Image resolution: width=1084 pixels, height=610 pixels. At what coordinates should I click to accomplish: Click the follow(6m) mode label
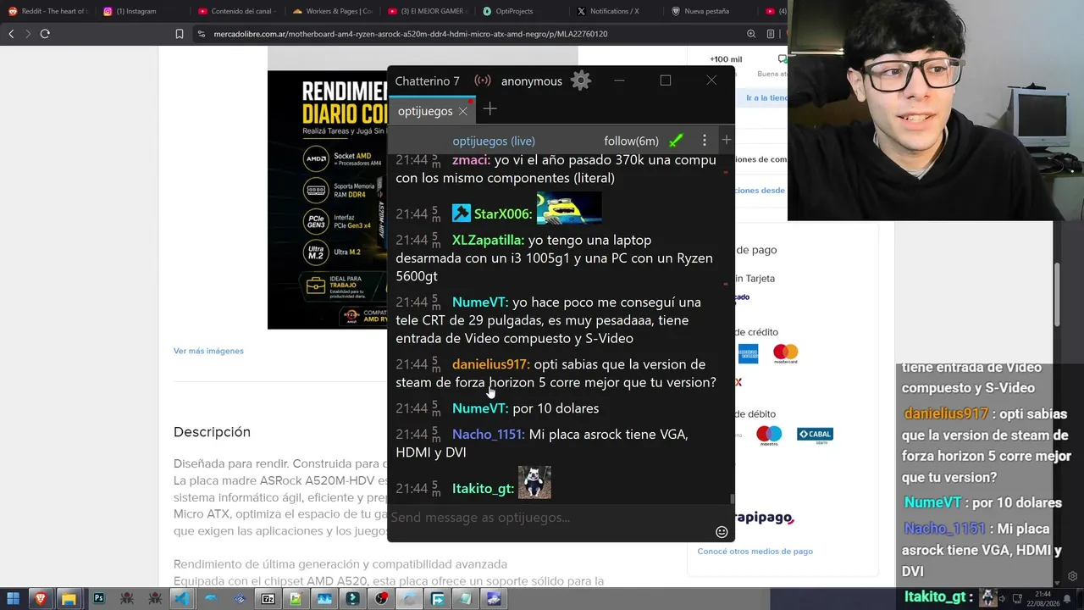631,141
